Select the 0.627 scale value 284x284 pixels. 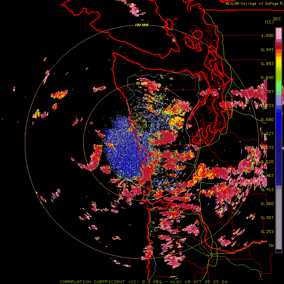pos(267,134)
